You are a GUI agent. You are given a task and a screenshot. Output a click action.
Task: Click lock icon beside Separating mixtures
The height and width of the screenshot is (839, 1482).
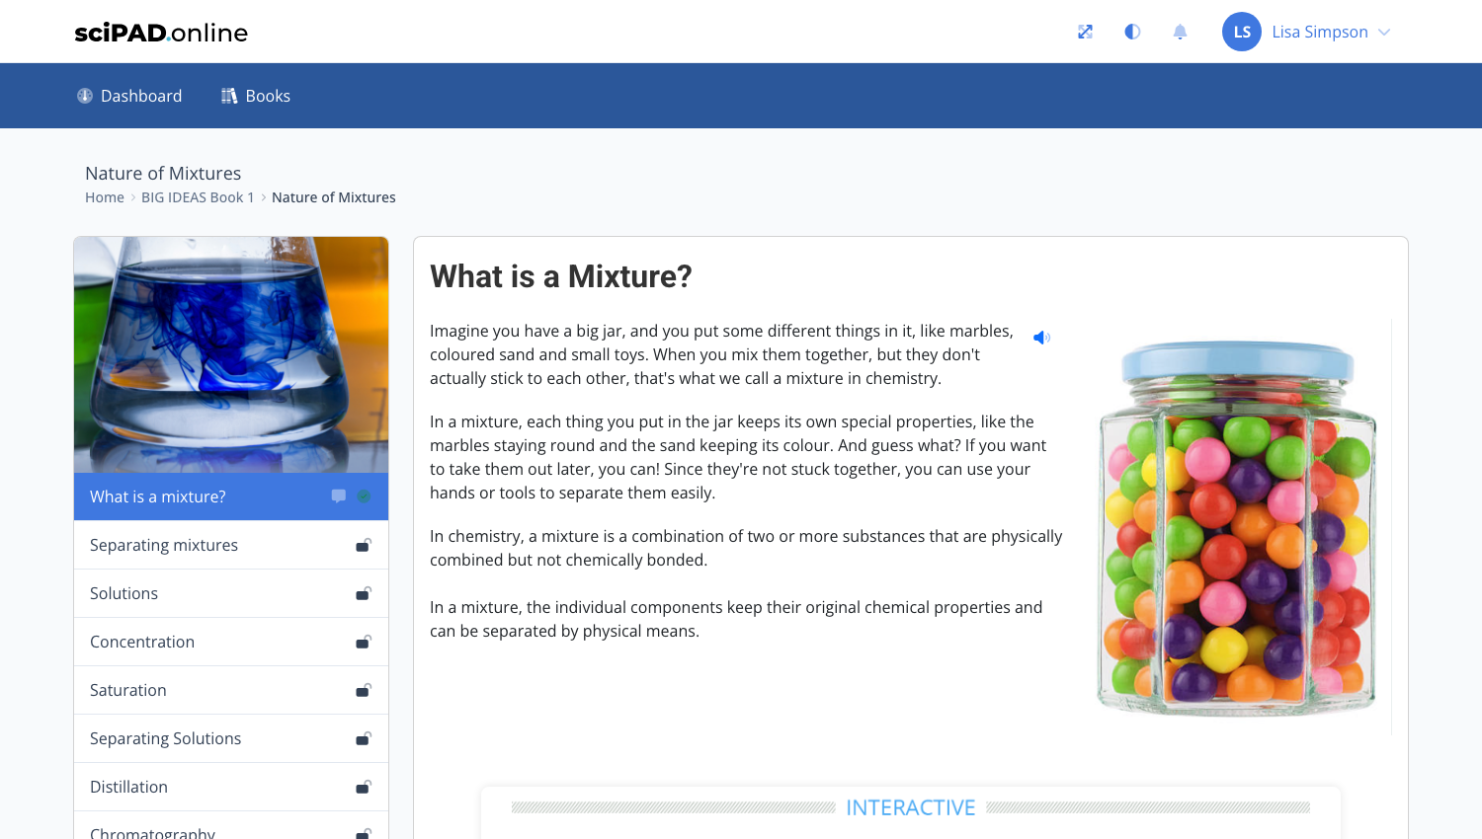coord(364,545)
